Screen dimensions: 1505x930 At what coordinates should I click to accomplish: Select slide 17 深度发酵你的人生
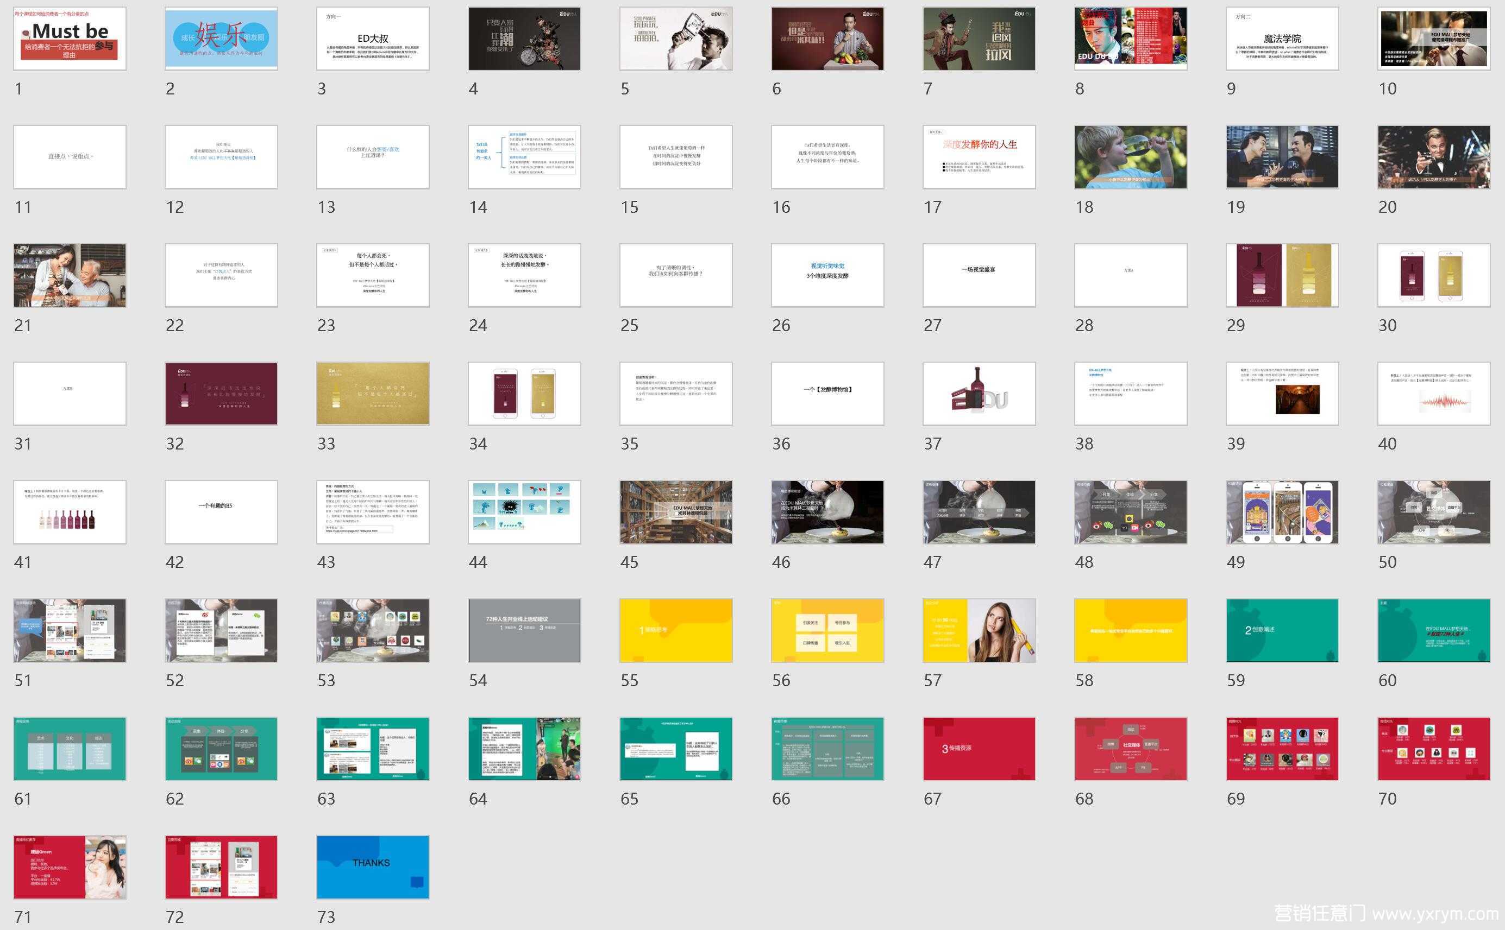coord(979,157)
